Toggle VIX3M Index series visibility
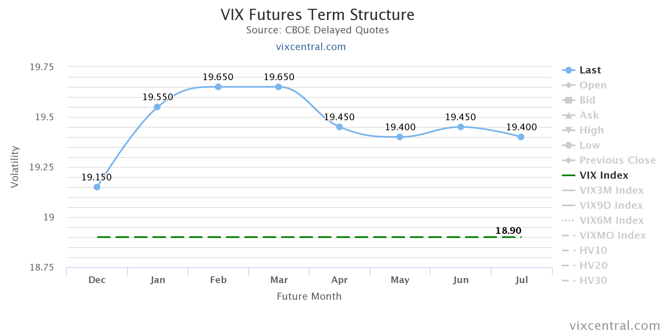This screenshot has height=334, width=669. pos(611,190)
